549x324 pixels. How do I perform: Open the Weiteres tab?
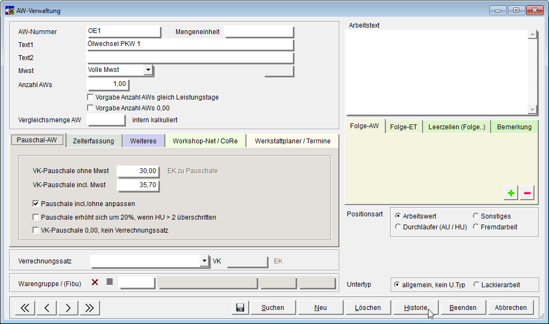pyautogui.click(x=143, y=141)
